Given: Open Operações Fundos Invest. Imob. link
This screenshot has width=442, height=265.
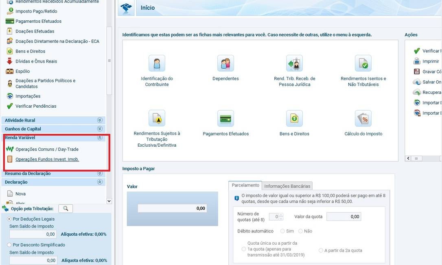Looking at the screenshot, I should coord(47,159).
